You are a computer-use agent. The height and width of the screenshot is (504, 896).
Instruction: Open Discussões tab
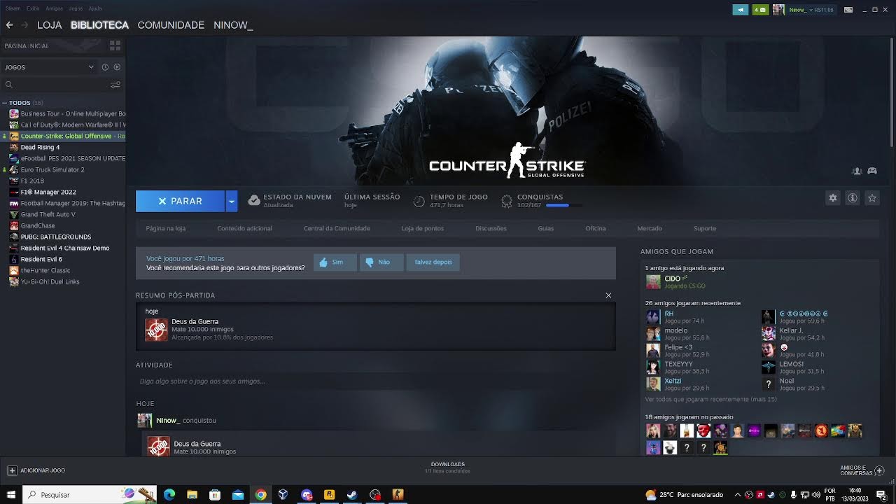[x=491, y=228]
